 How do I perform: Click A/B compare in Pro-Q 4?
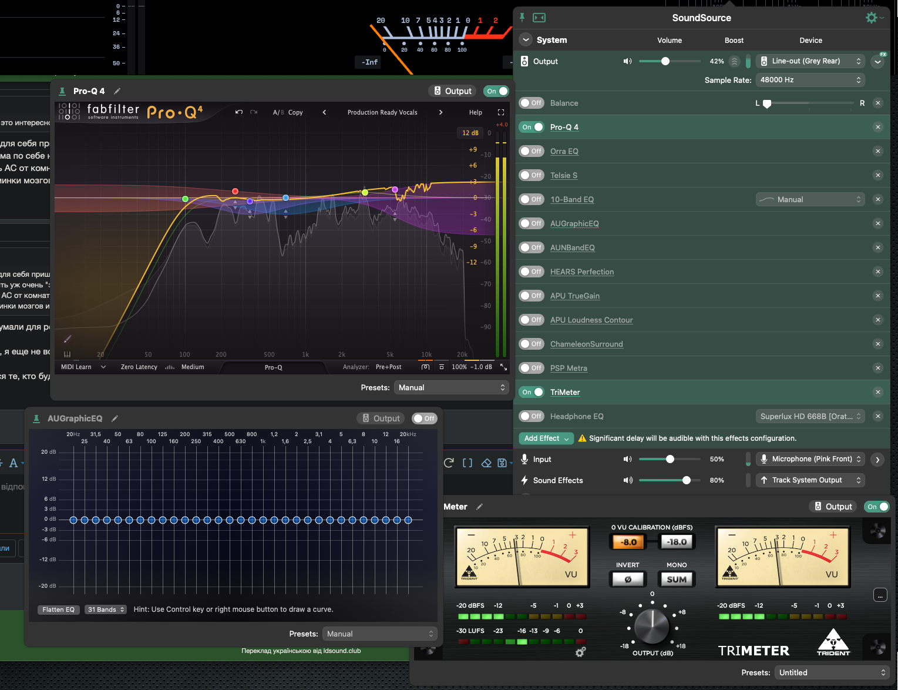click(278, 112)
